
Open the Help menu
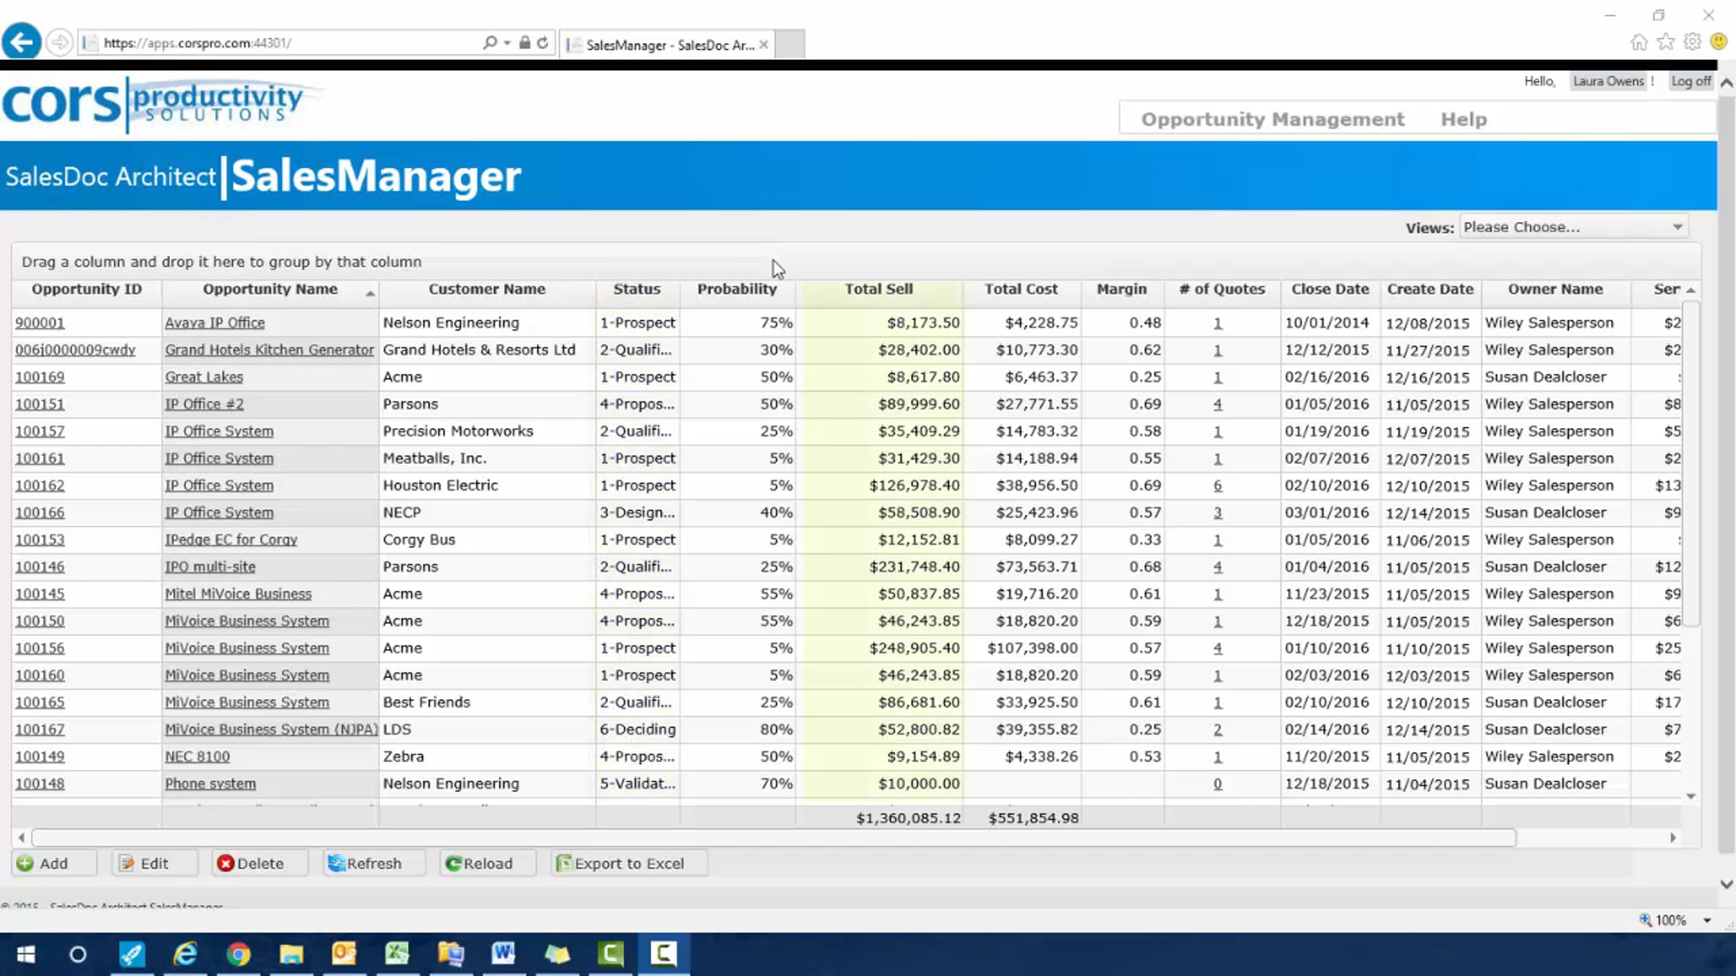[x=1464, y=119]
